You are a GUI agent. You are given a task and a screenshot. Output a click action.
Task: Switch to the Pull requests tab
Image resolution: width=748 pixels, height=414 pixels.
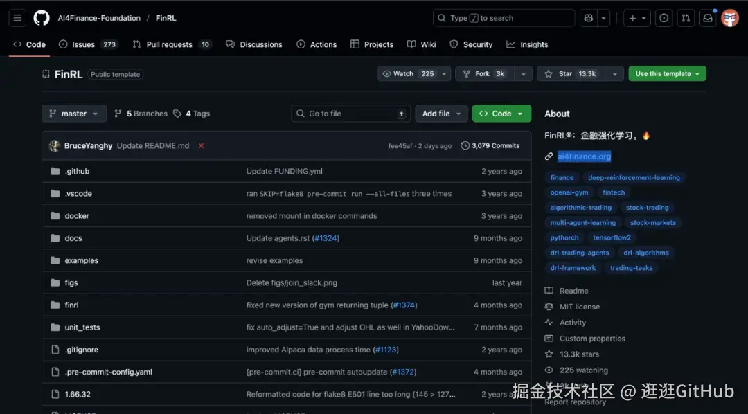[172, 44]
